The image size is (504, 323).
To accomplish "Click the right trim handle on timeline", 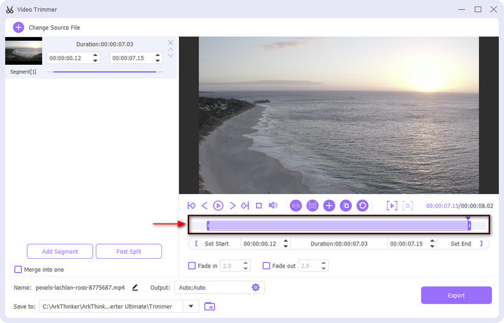I will click(469, 225).
